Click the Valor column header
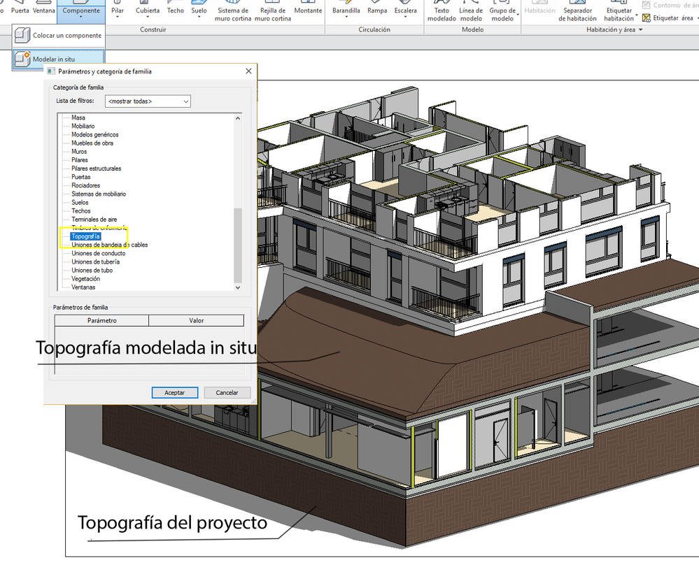Viewport: 699px width, 567px height. (196, 320)
